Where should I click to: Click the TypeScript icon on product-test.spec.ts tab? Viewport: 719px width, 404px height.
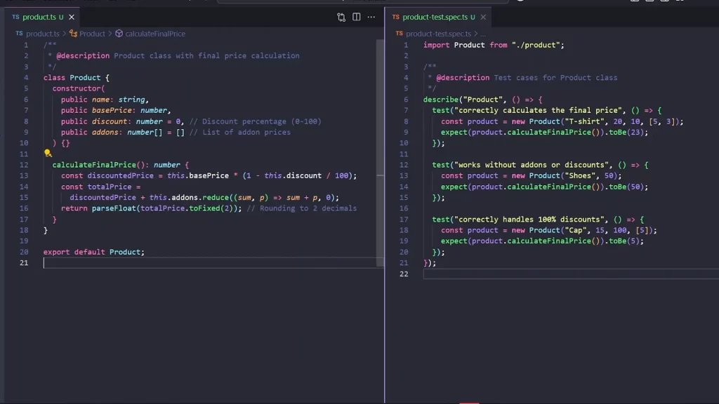395,16
